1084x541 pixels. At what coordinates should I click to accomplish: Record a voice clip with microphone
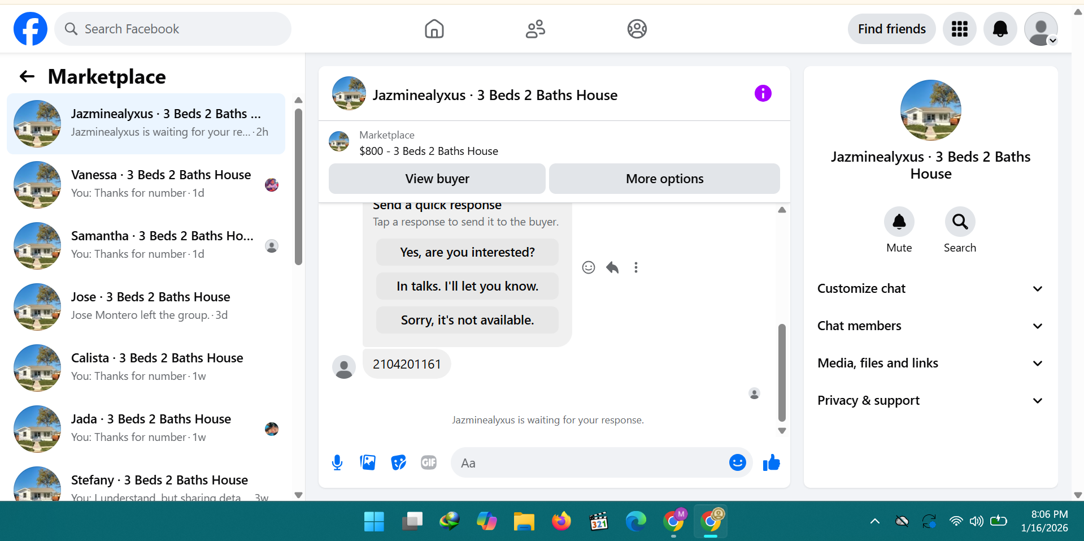pyautogui.click(x=337, y=463)
